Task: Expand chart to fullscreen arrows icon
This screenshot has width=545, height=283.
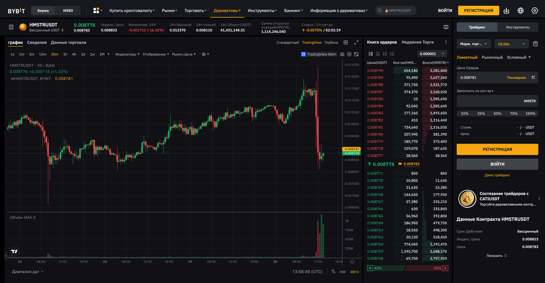Action: pos(356,42)
